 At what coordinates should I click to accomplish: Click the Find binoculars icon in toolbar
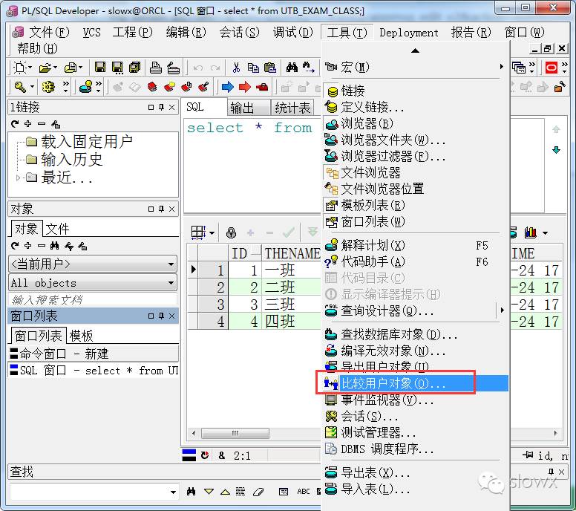[x=292, y=68]
